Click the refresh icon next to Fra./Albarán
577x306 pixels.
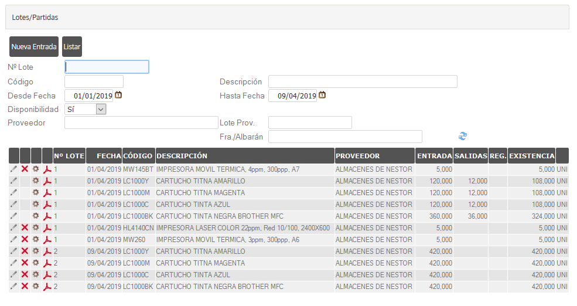point(463,136)
